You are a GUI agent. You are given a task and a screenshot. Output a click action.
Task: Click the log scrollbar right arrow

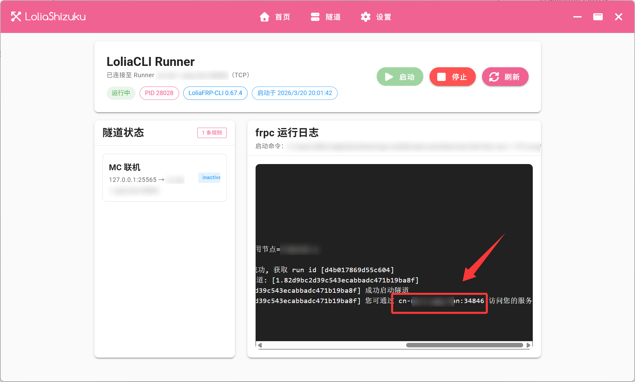(x=528, y=345)
